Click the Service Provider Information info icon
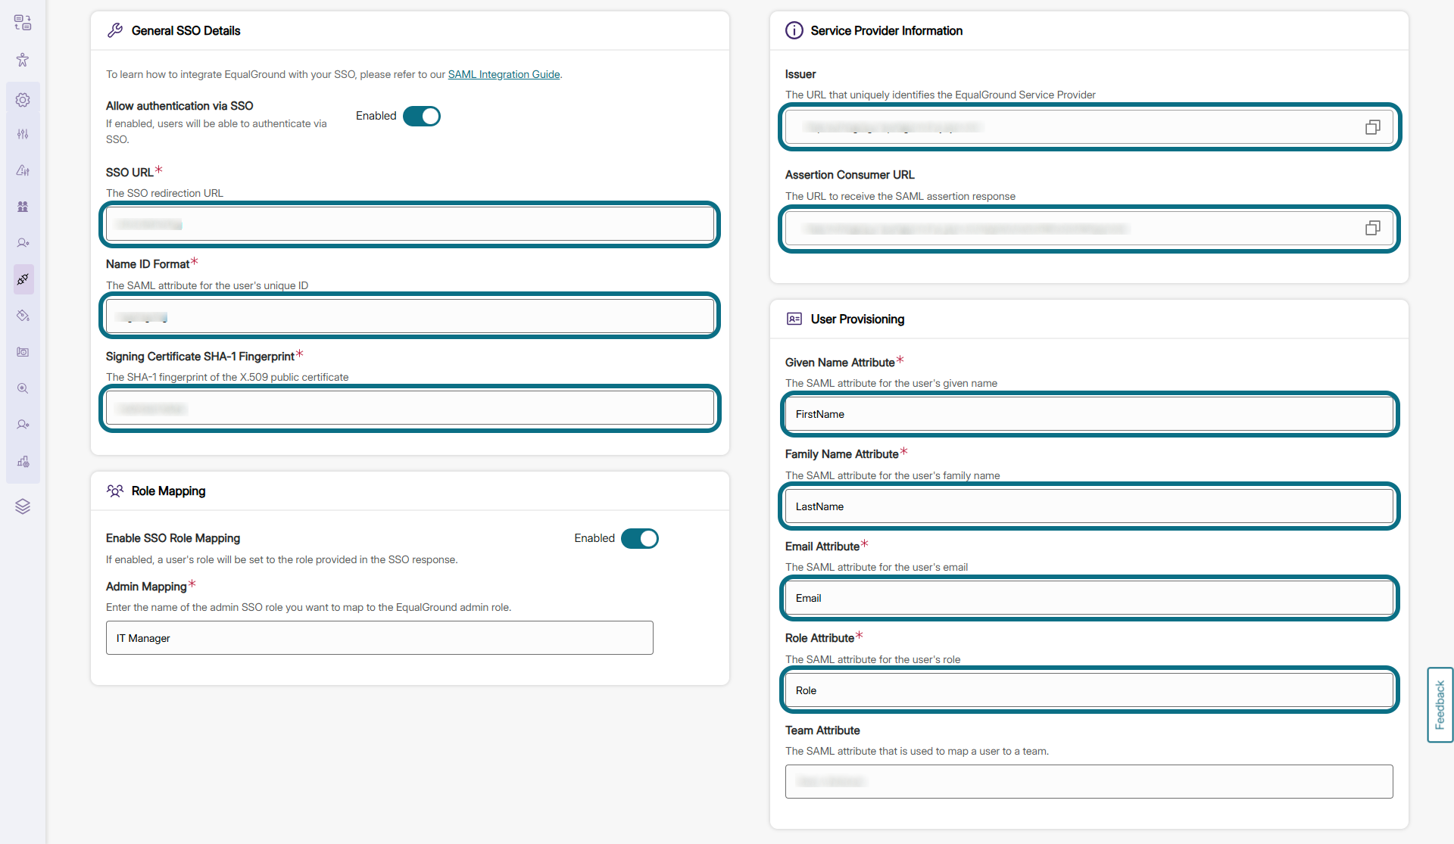The height and width of the screenshot is (844, 1454). pyautogui.click(x=794, y=30)
